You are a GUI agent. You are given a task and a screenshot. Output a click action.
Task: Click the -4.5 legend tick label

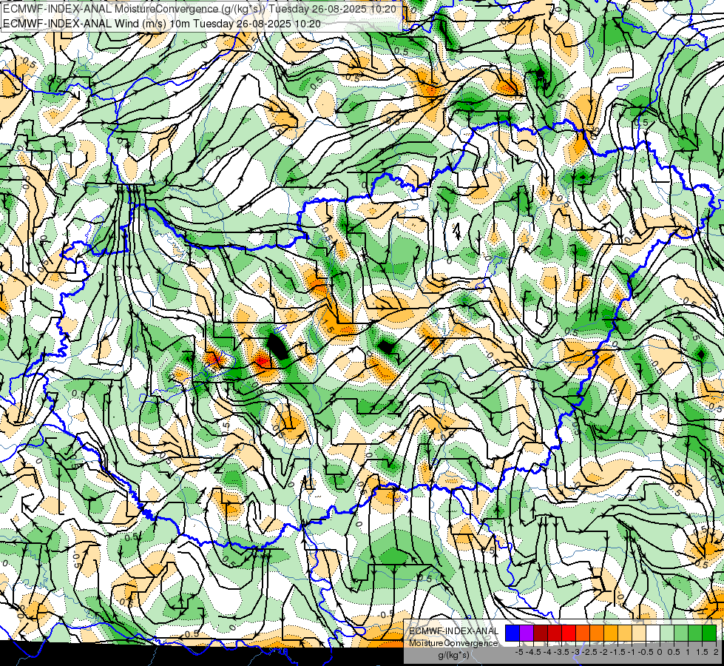tap(533, 652)
